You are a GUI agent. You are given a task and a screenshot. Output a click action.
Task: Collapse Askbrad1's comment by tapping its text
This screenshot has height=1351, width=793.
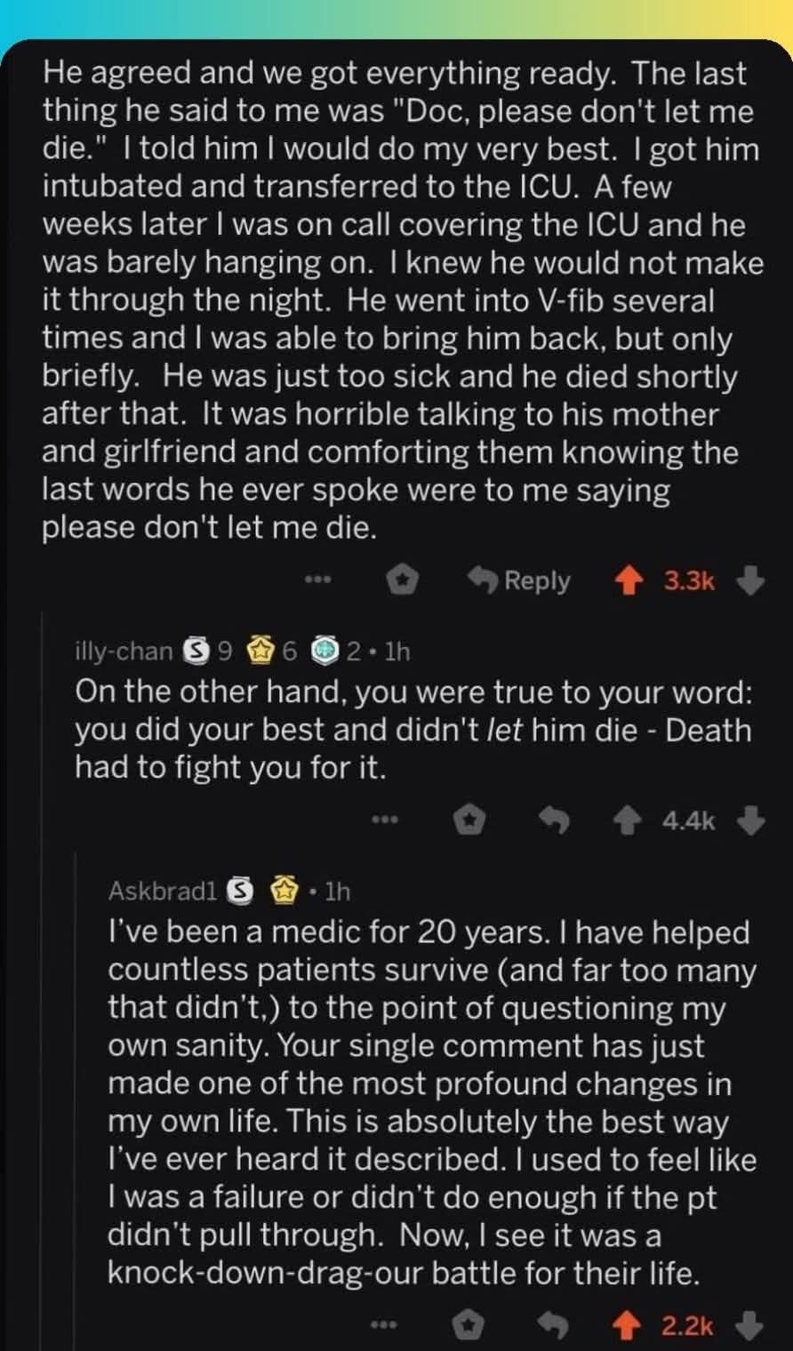point(427,1102)
